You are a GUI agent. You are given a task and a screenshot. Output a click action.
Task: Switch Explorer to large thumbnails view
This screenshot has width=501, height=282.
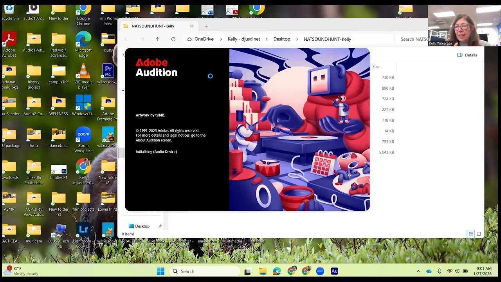point(479,234)
